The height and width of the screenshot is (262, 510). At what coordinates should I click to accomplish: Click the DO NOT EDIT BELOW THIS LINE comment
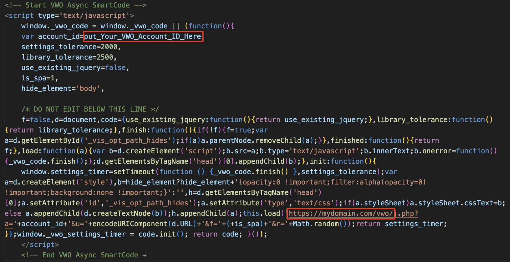(x=90, y=109)
